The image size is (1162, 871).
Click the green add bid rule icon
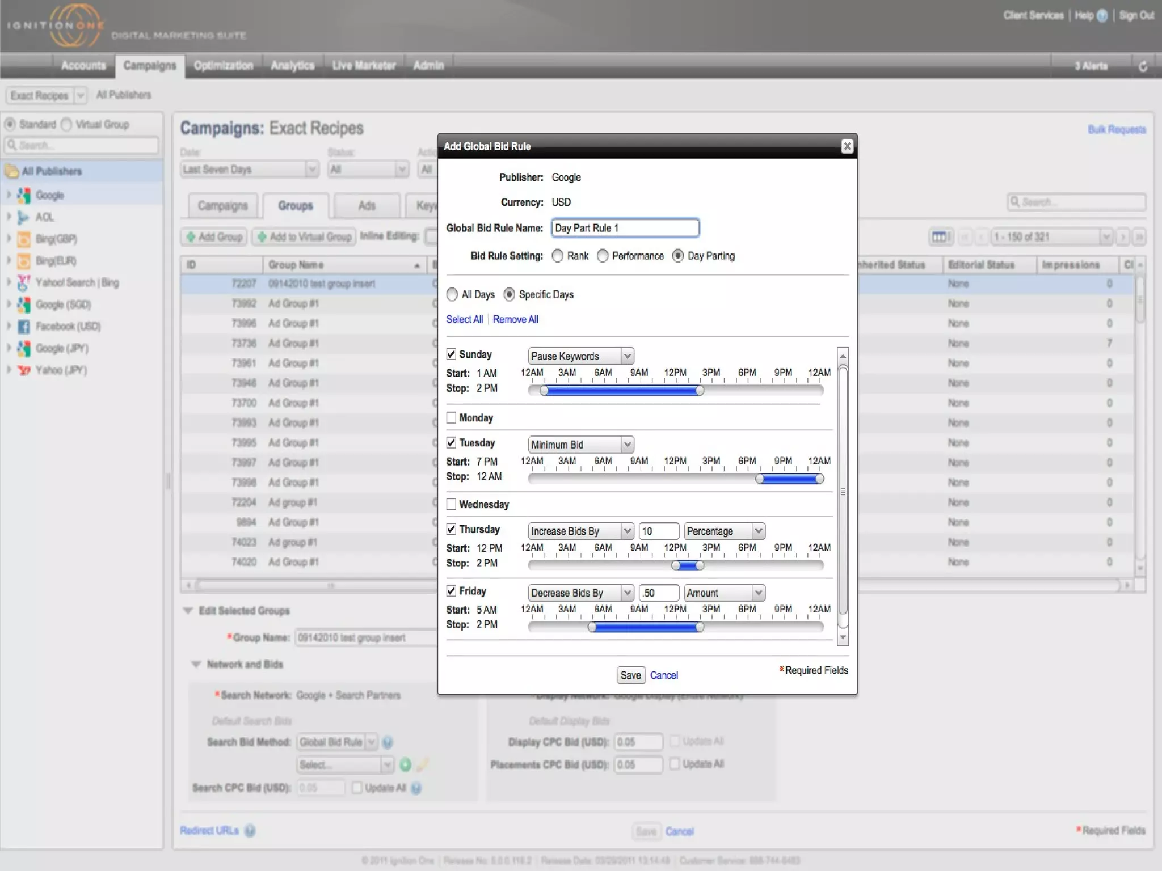click(x=405, y=765)
